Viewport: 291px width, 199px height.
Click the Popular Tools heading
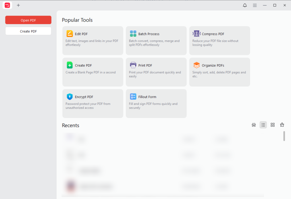(77, 20)
